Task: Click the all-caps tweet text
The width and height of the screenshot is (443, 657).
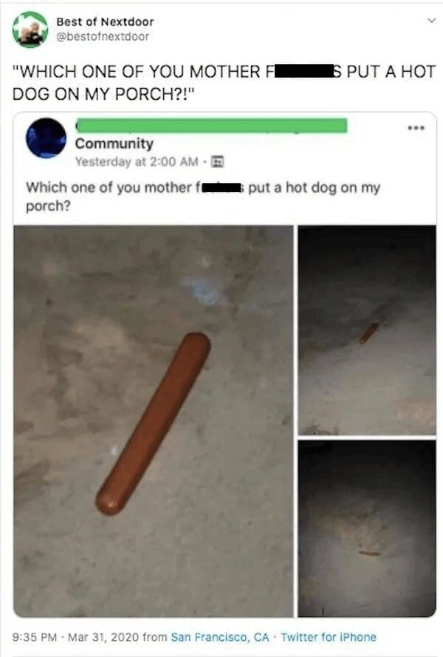Action: [x=224, y=83]
